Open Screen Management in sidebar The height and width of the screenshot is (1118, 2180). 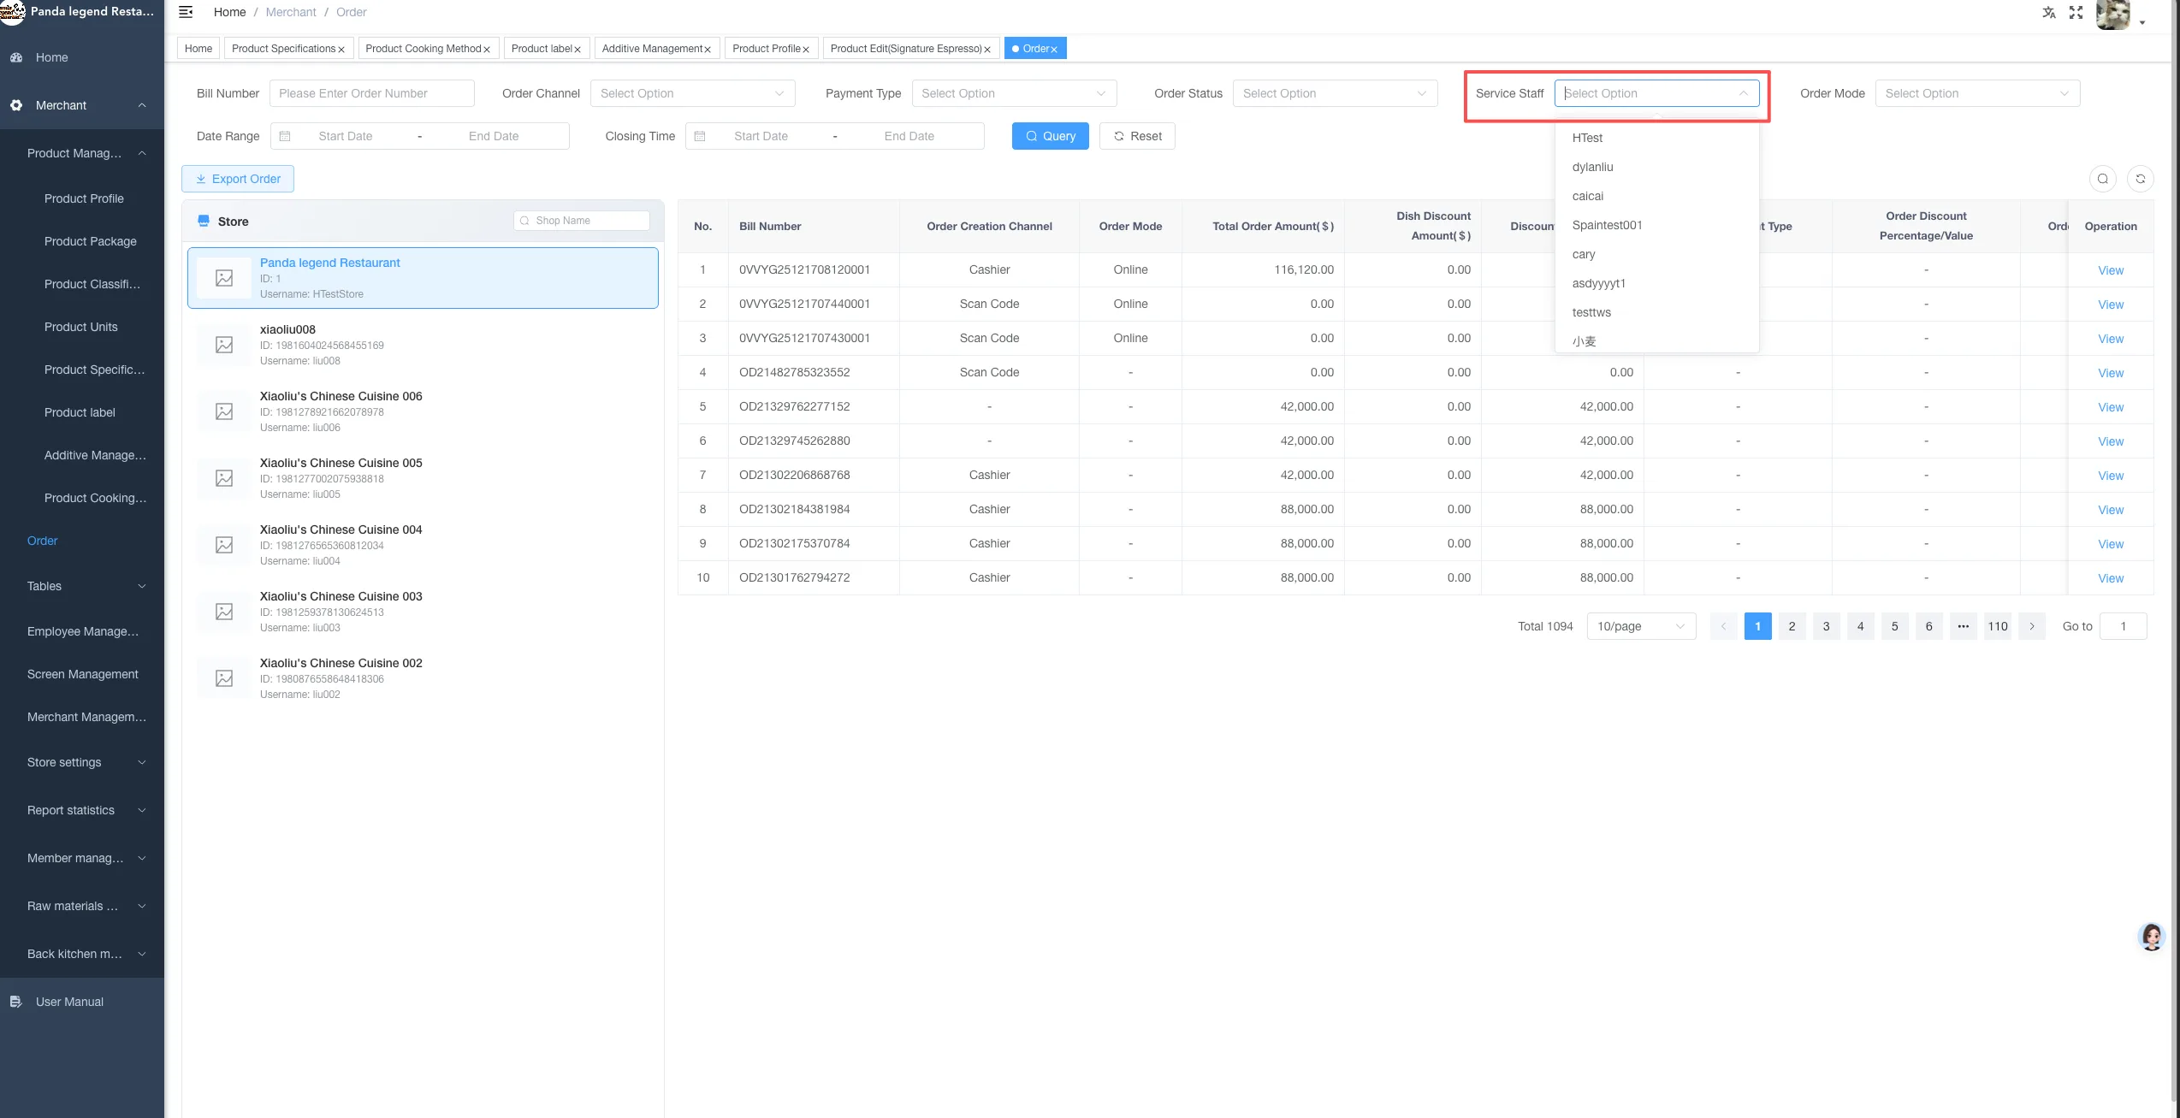point(83,674)
